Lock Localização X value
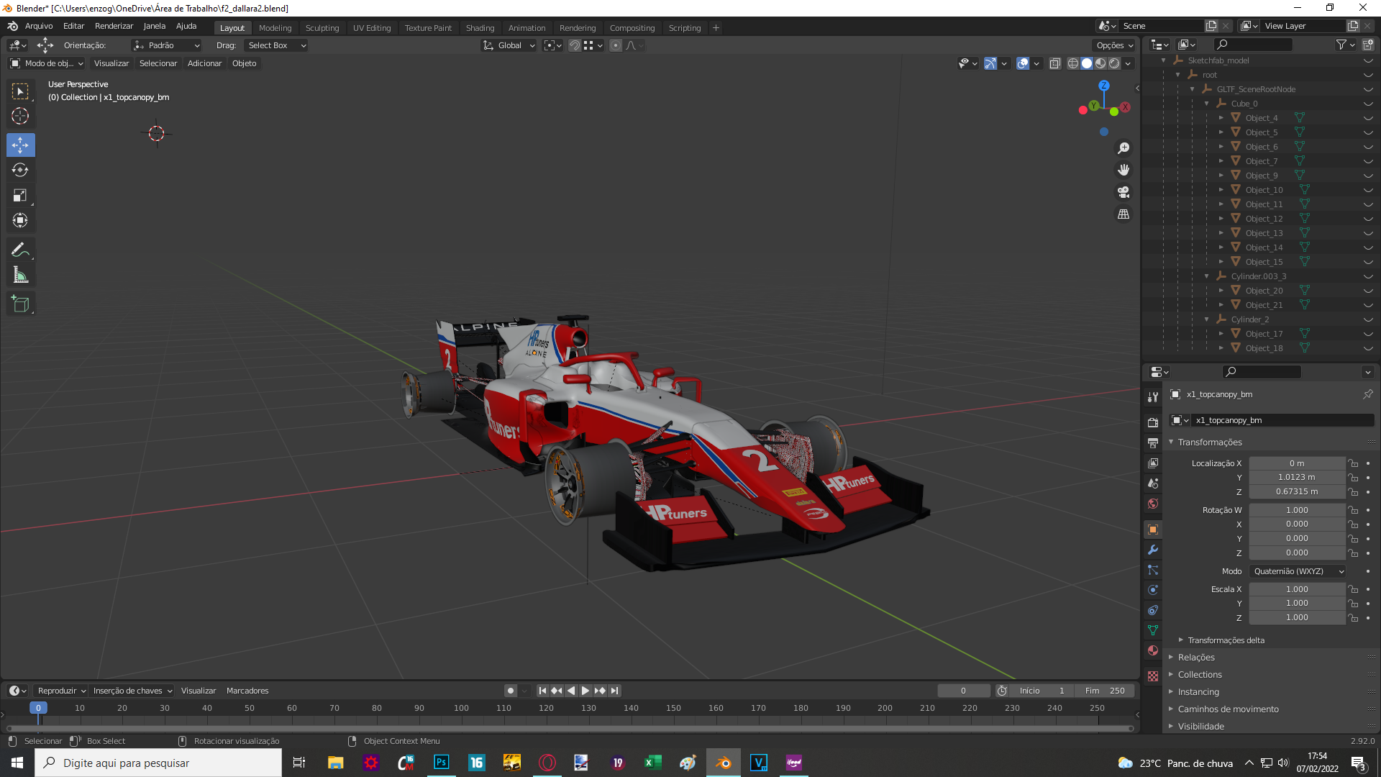This screenshot has width=1381, height=777. (1353, 463)
